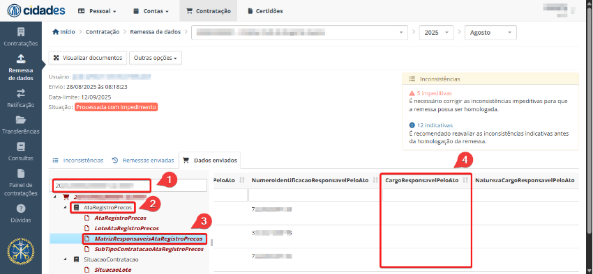Open the Dúvidas question mark icon
The image size is (593, 274).
[x=21, y=209]
